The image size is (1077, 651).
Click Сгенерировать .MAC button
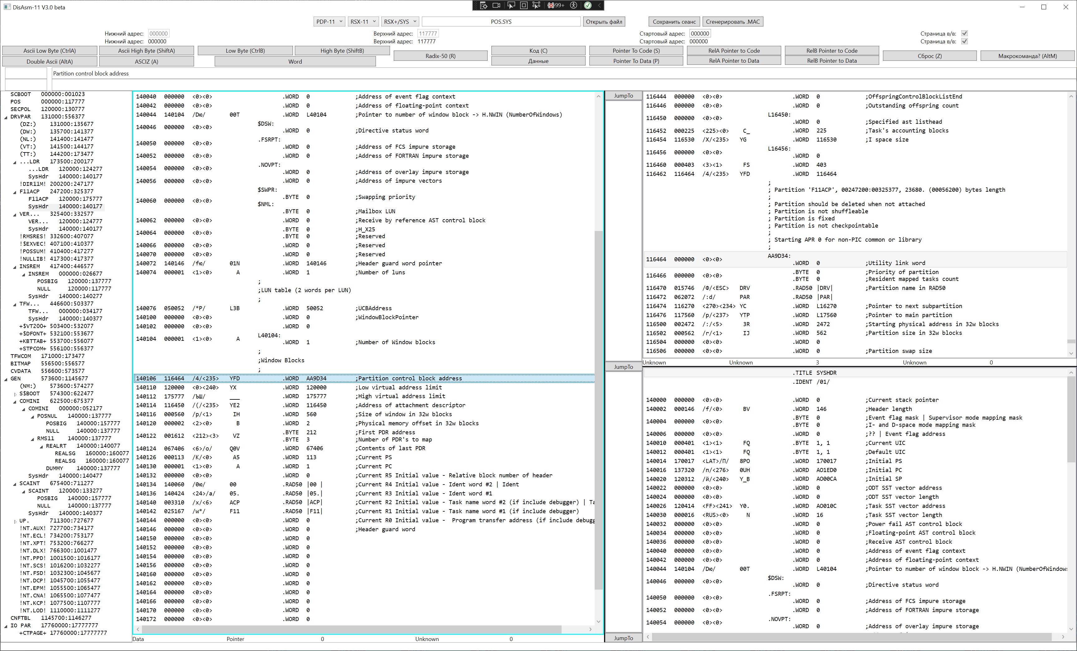[733, 22]
